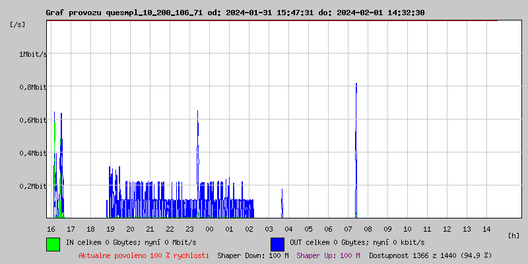Click the 1Mbit/s y-axis label
Image resolution: width=528 pixels, height=264 pixels.
(33, 54)
